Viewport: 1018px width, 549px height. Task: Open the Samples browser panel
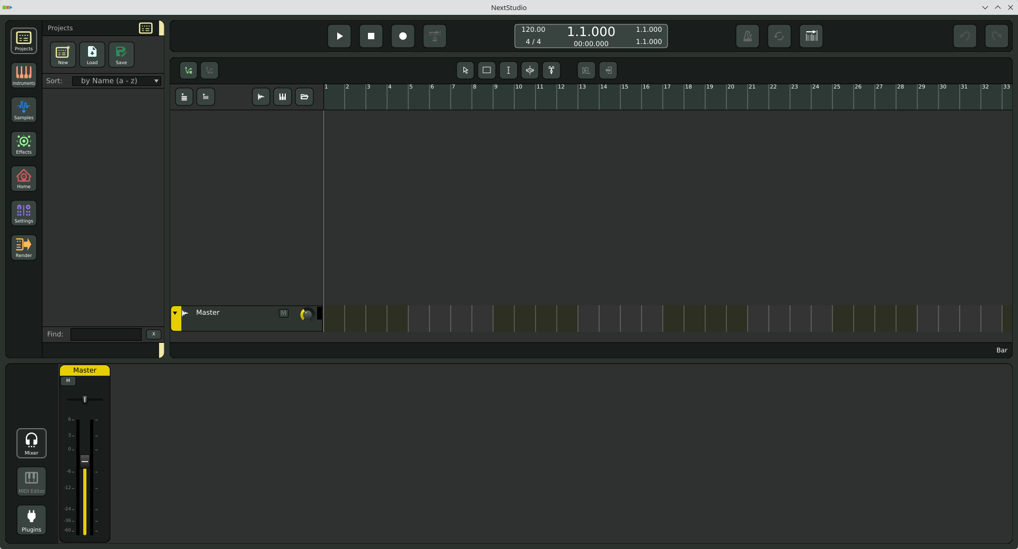[24, 109]
